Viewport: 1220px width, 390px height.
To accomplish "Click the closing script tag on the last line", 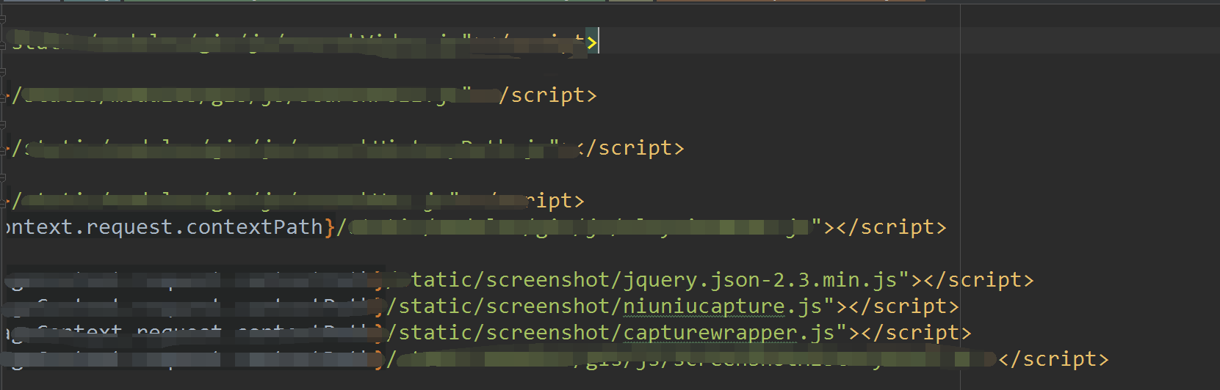I will [1053, 359].
